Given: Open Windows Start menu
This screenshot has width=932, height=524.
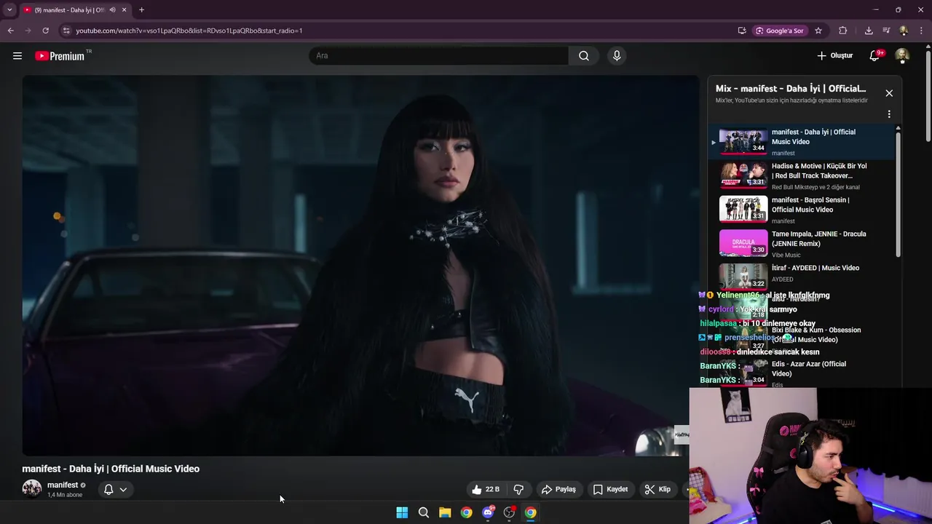Looking at the screenshot, I should point(402,512).
